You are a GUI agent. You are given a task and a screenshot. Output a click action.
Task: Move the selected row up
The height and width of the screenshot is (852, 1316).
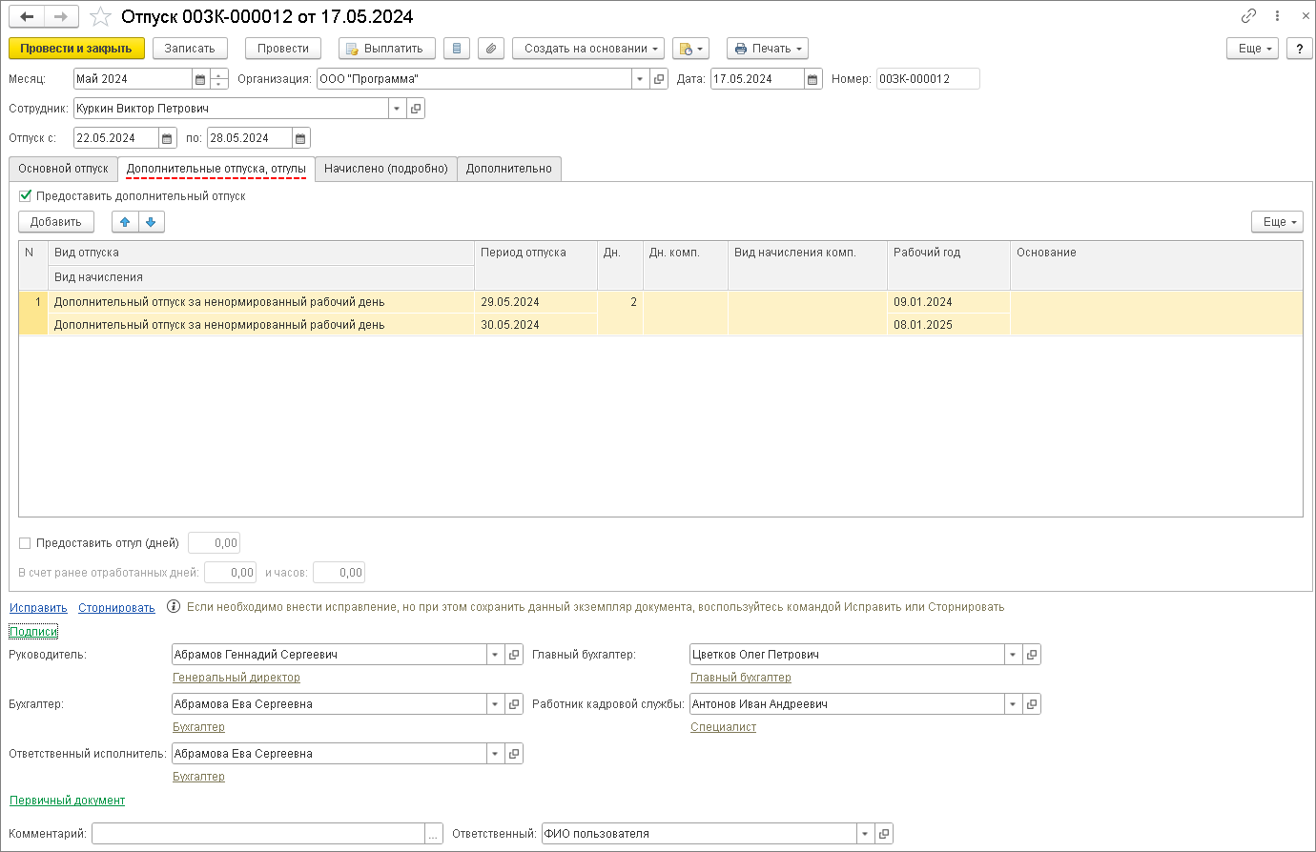pos(125,222)
